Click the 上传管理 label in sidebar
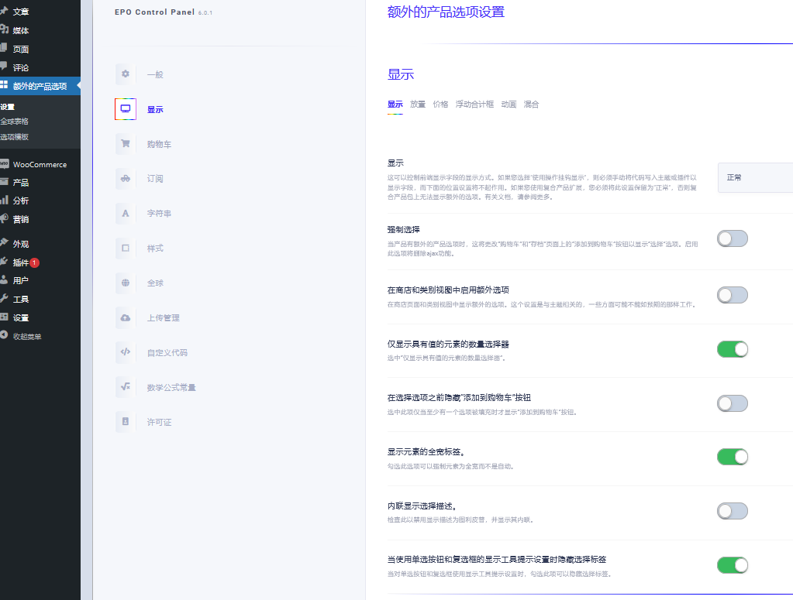 164,317
